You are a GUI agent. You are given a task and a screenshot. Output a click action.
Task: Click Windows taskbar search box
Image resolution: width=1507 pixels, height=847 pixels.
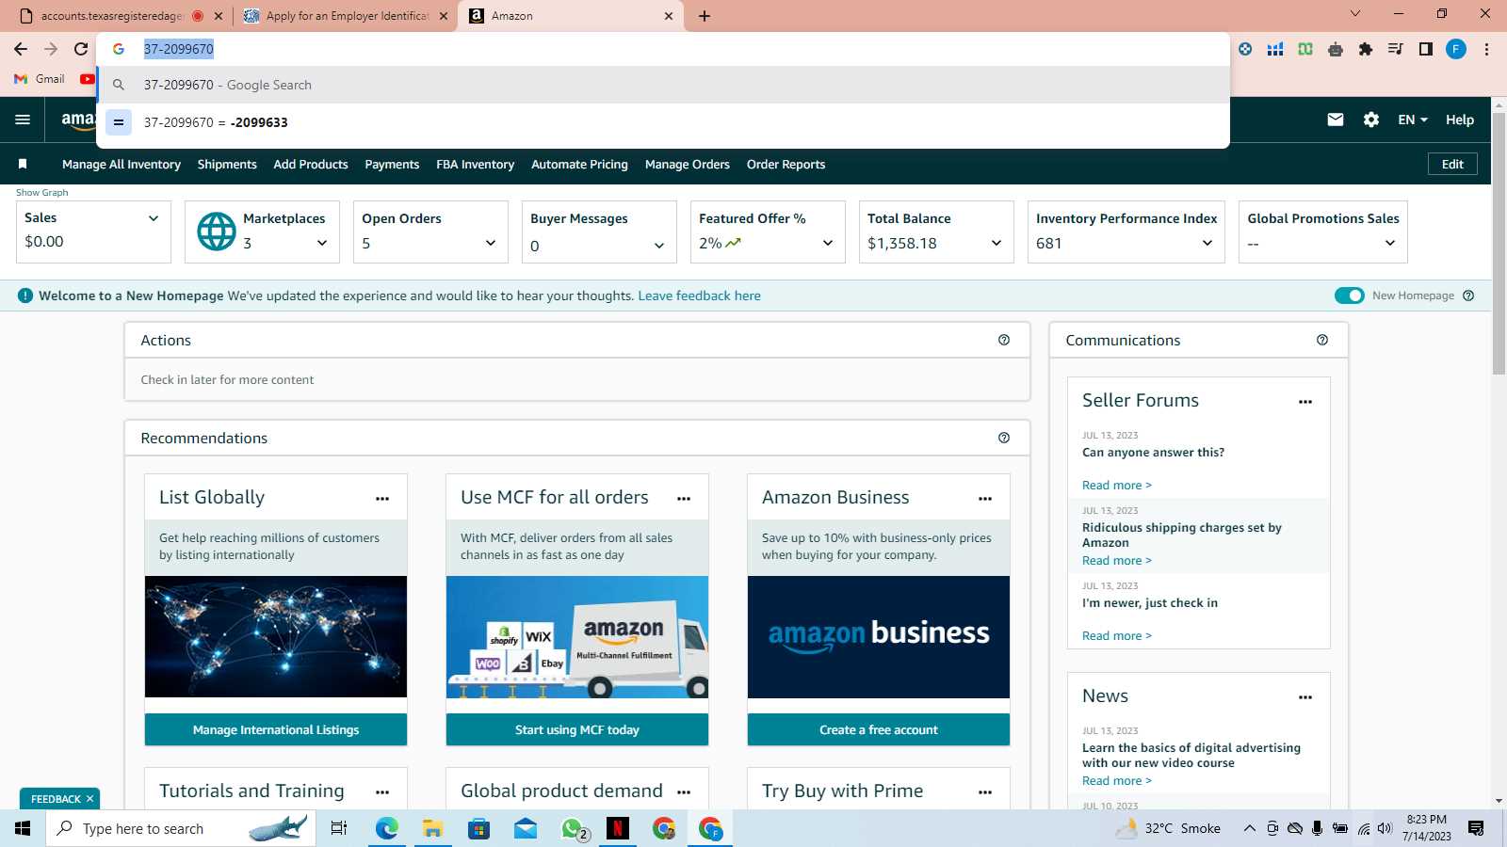[x=179, y=828]
